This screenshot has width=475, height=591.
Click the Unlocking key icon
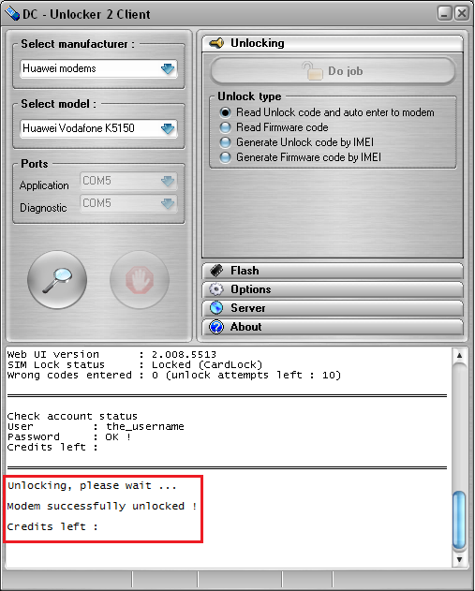(x=216, y=43)
